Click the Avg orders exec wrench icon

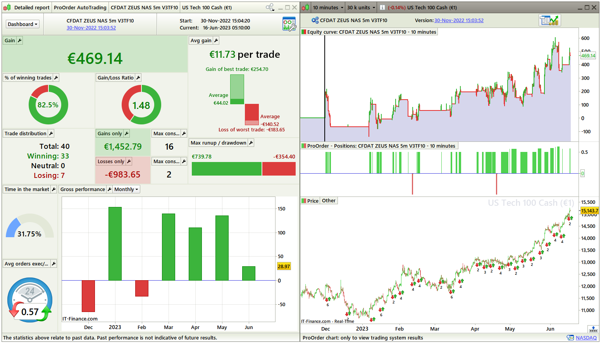(53, 264)
